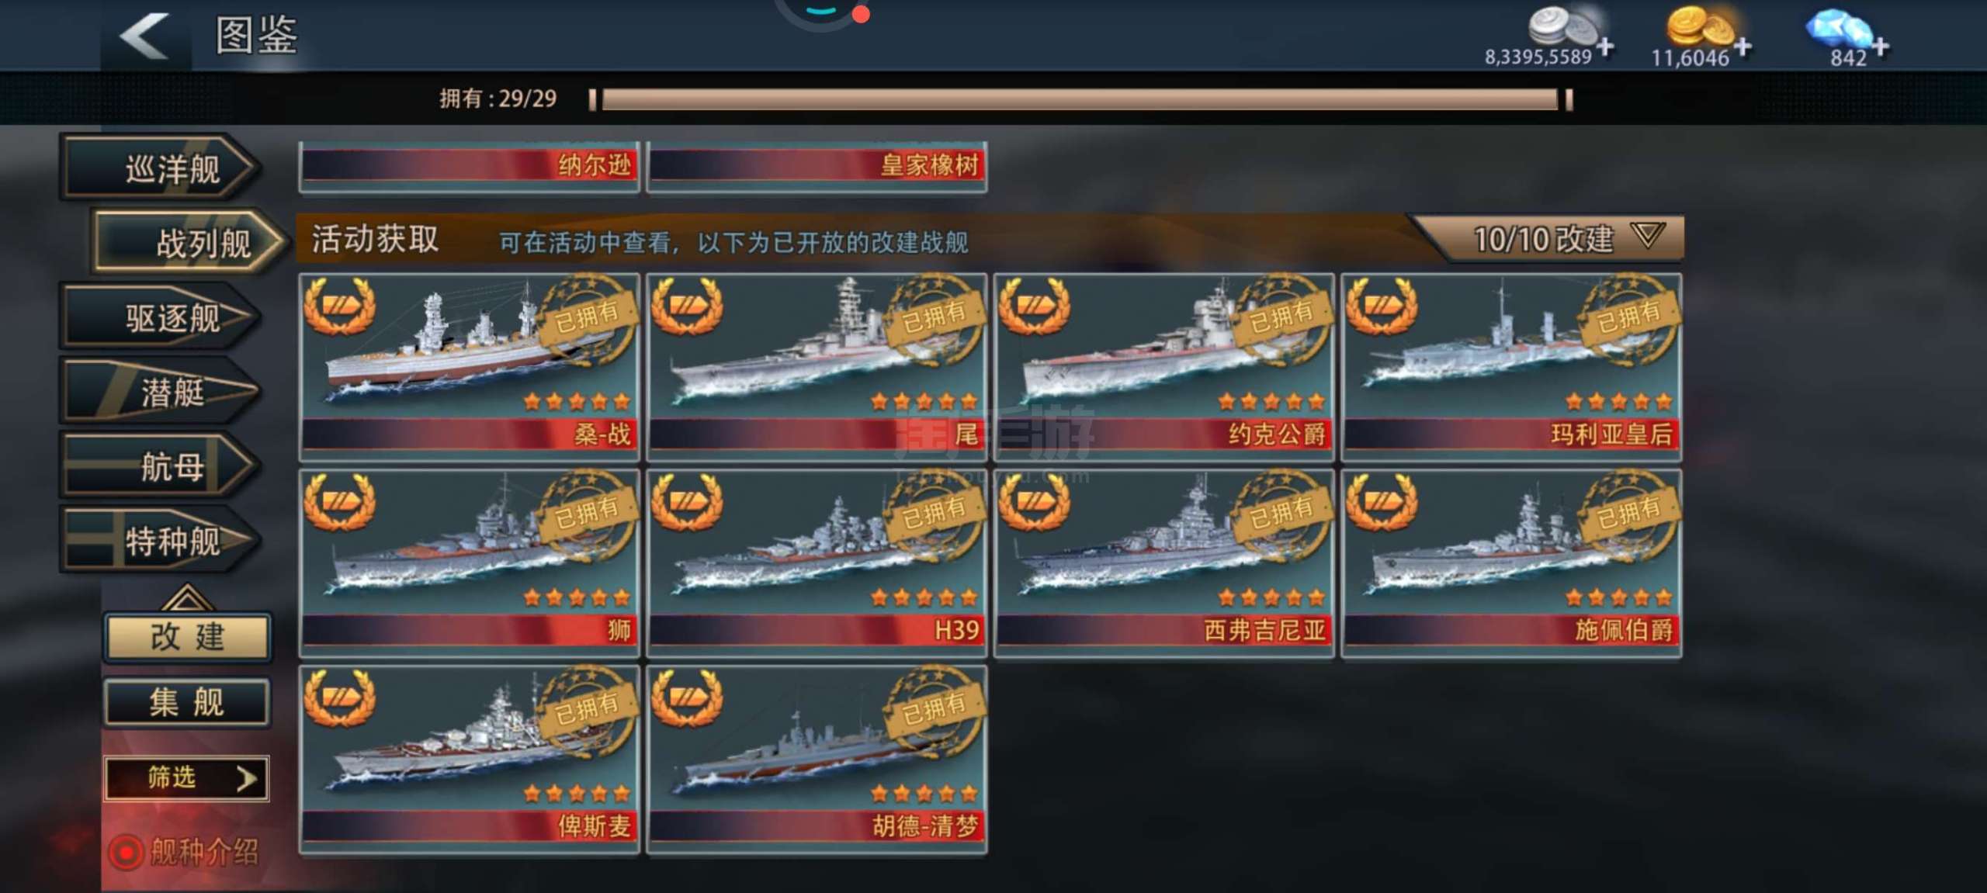This screenshot has height=893, width=1987.
Task: Click the laurel badge on H39 card
Action: click(687, 502)
